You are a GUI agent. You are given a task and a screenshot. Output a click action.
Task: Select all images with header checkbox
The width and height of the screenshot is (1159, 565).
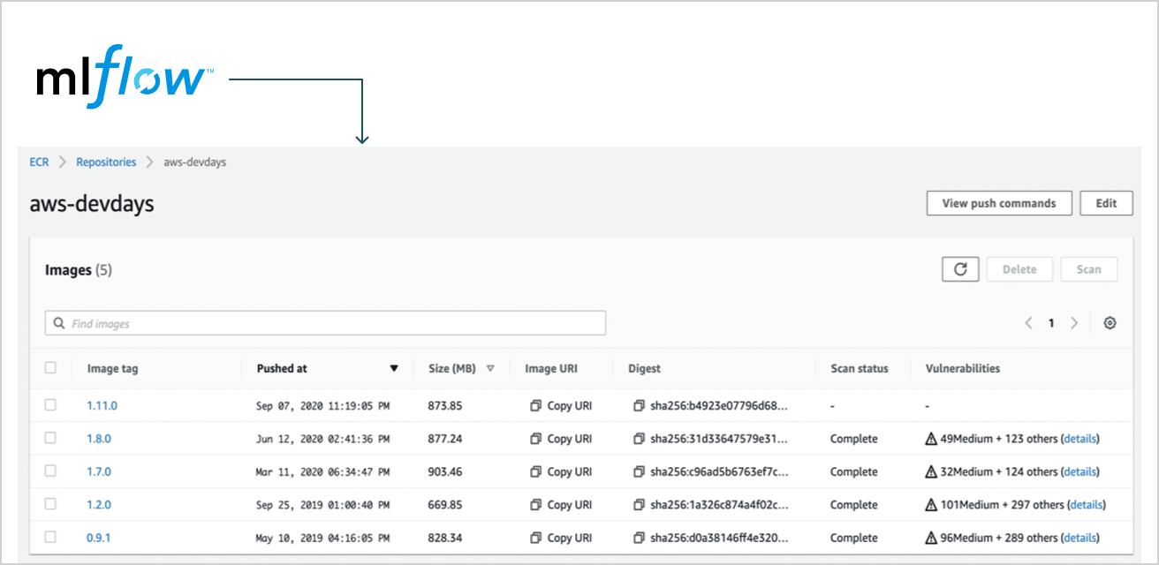pos(50,368)
